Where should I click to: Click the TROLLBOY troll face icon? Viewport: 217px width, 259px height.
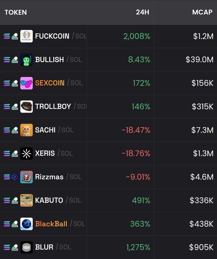click(x=27, y=107)
